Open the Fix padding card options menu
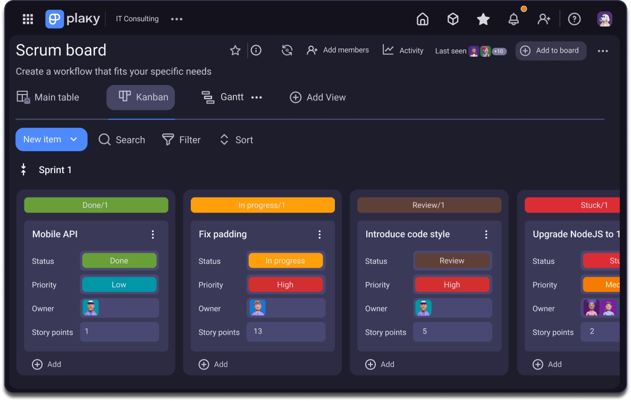Viewport: 631px width, 401px height. pyautogui.click(x=319, y=234)
